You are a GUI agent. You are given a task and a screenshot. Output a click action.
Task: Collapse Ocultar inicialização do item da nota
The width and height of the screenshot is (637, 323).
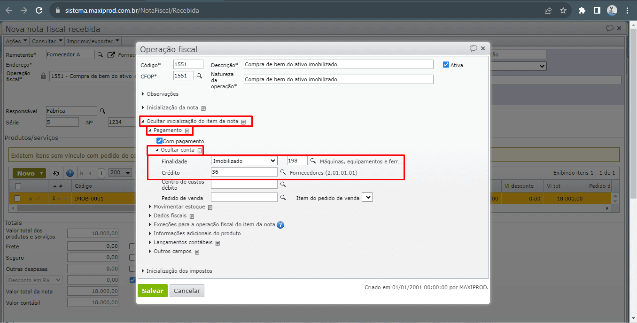tap(190, 121)
